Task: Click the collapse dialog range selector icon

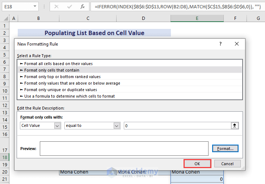Action: point(235,126)
